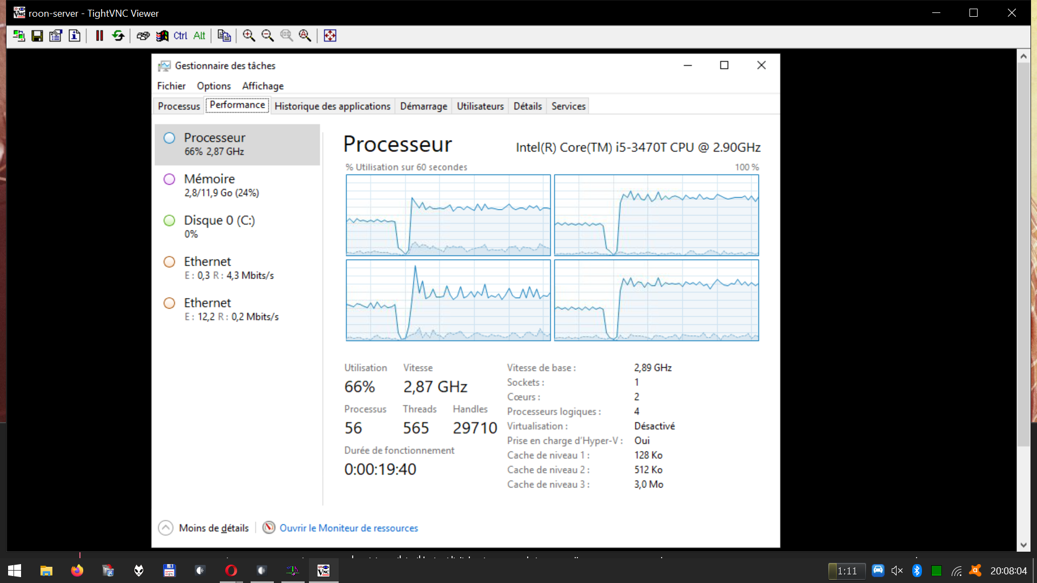Click the VNC viewer scrollbar down arrow
Image resolution: width=1037 pixels, height=583 pixels.
tap(1023, 545)
